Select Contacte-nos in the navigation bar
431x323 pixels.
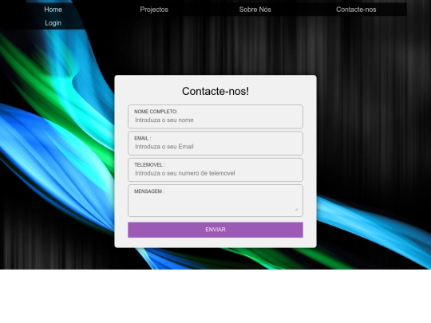tap(356, 10)
